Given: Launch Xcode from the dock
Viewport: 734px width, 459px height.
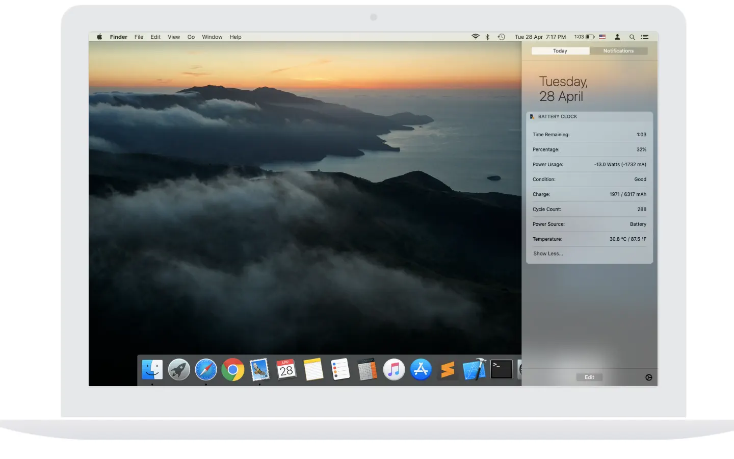Looking at the screenshot, I should (475, 370).
